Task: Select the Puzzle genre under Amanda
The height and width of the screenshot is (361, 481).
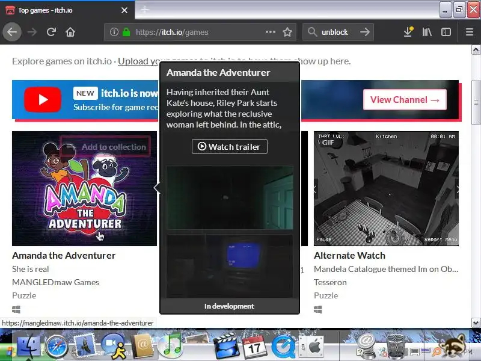Action: point(24,295)
